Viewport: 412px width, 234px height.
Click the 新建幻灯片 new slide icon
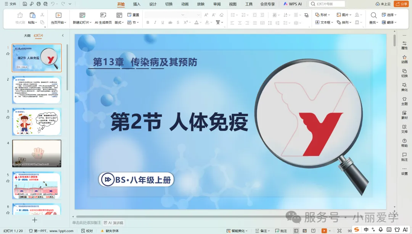pos(82,15)
